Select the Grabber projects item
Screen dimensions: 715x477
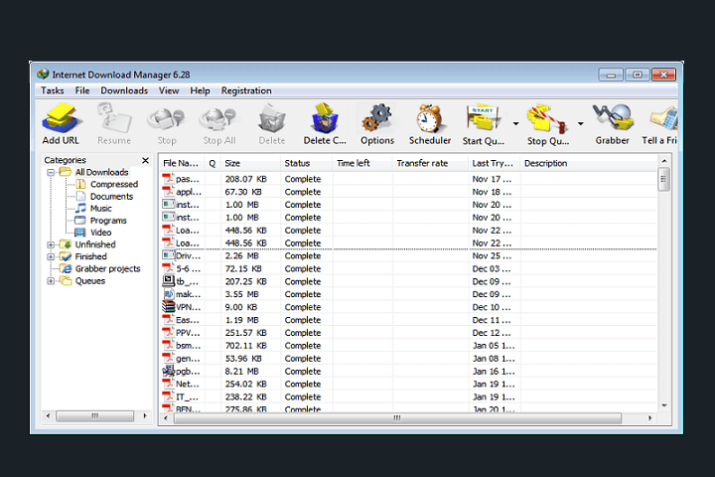[107, 269]
